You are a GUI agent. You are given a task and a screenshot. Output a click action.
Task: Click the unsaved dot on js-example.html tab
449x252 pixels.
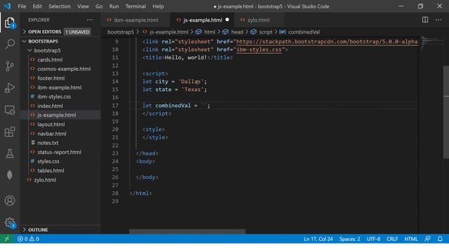tap(227, 20)
